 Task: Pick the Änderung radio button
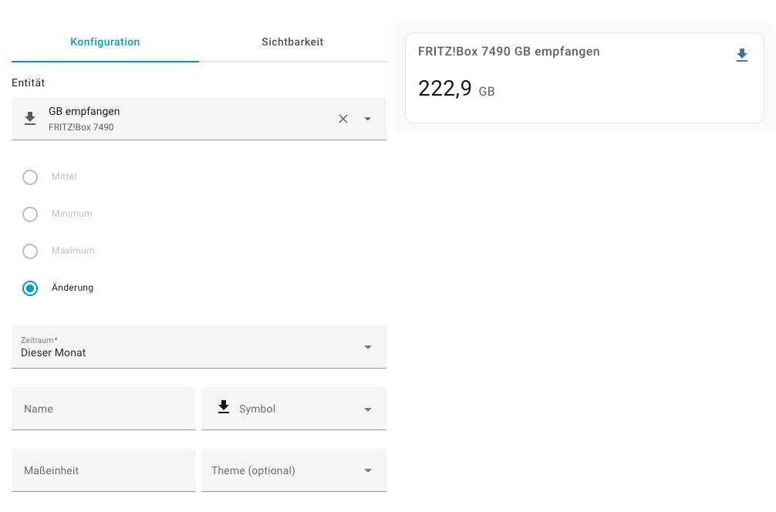point(30,288)
